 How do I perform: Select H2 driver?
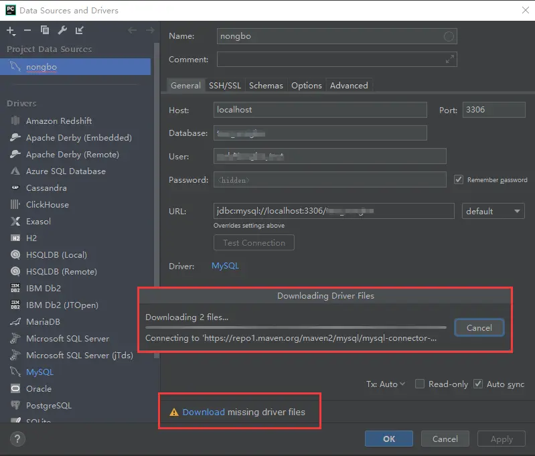pyautogui.click(x=76, y=238)
